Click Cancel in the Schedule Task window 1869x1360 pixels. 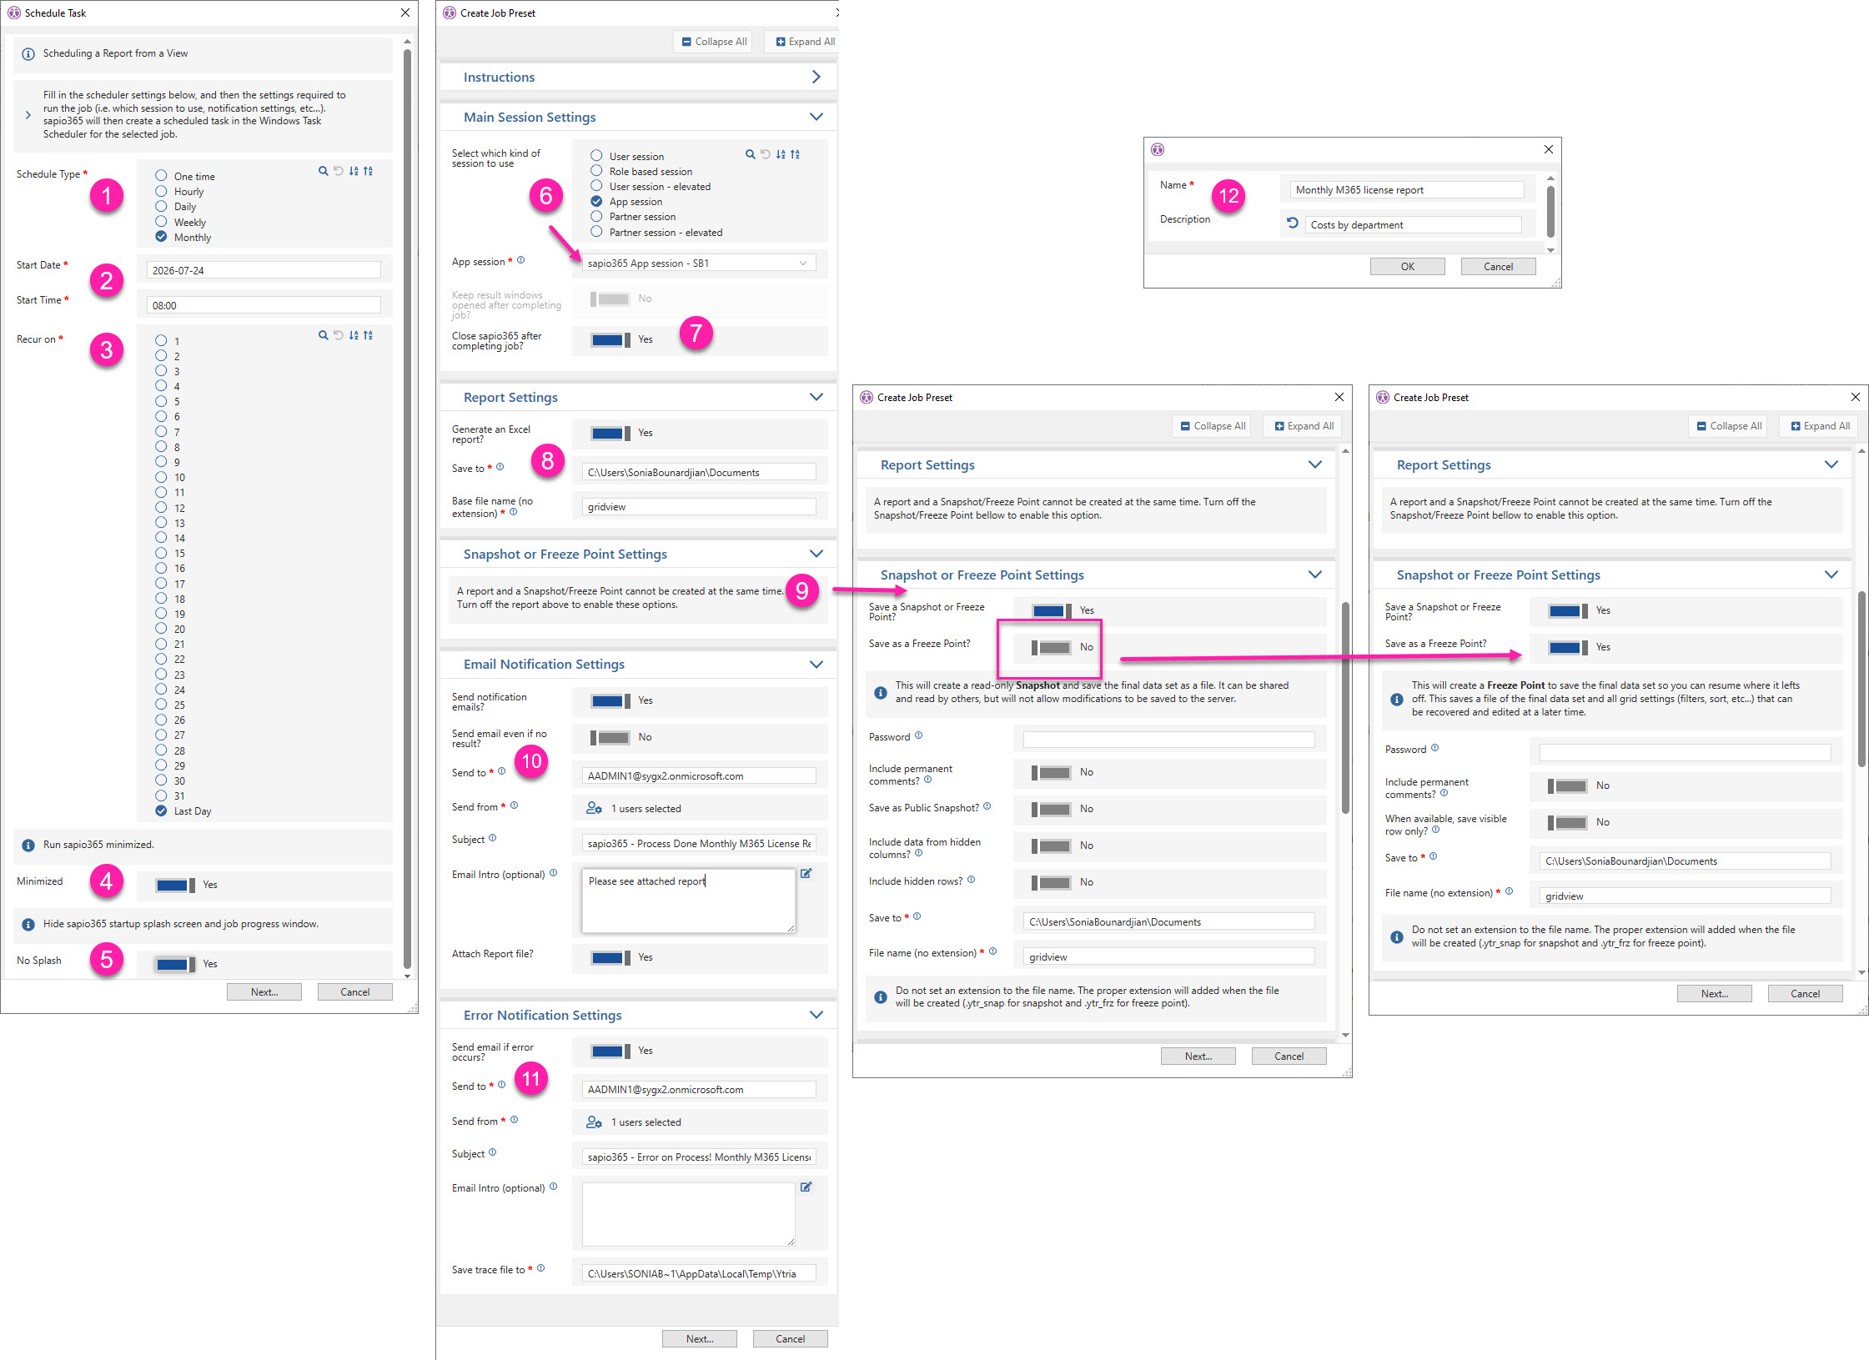coord(355,991)
